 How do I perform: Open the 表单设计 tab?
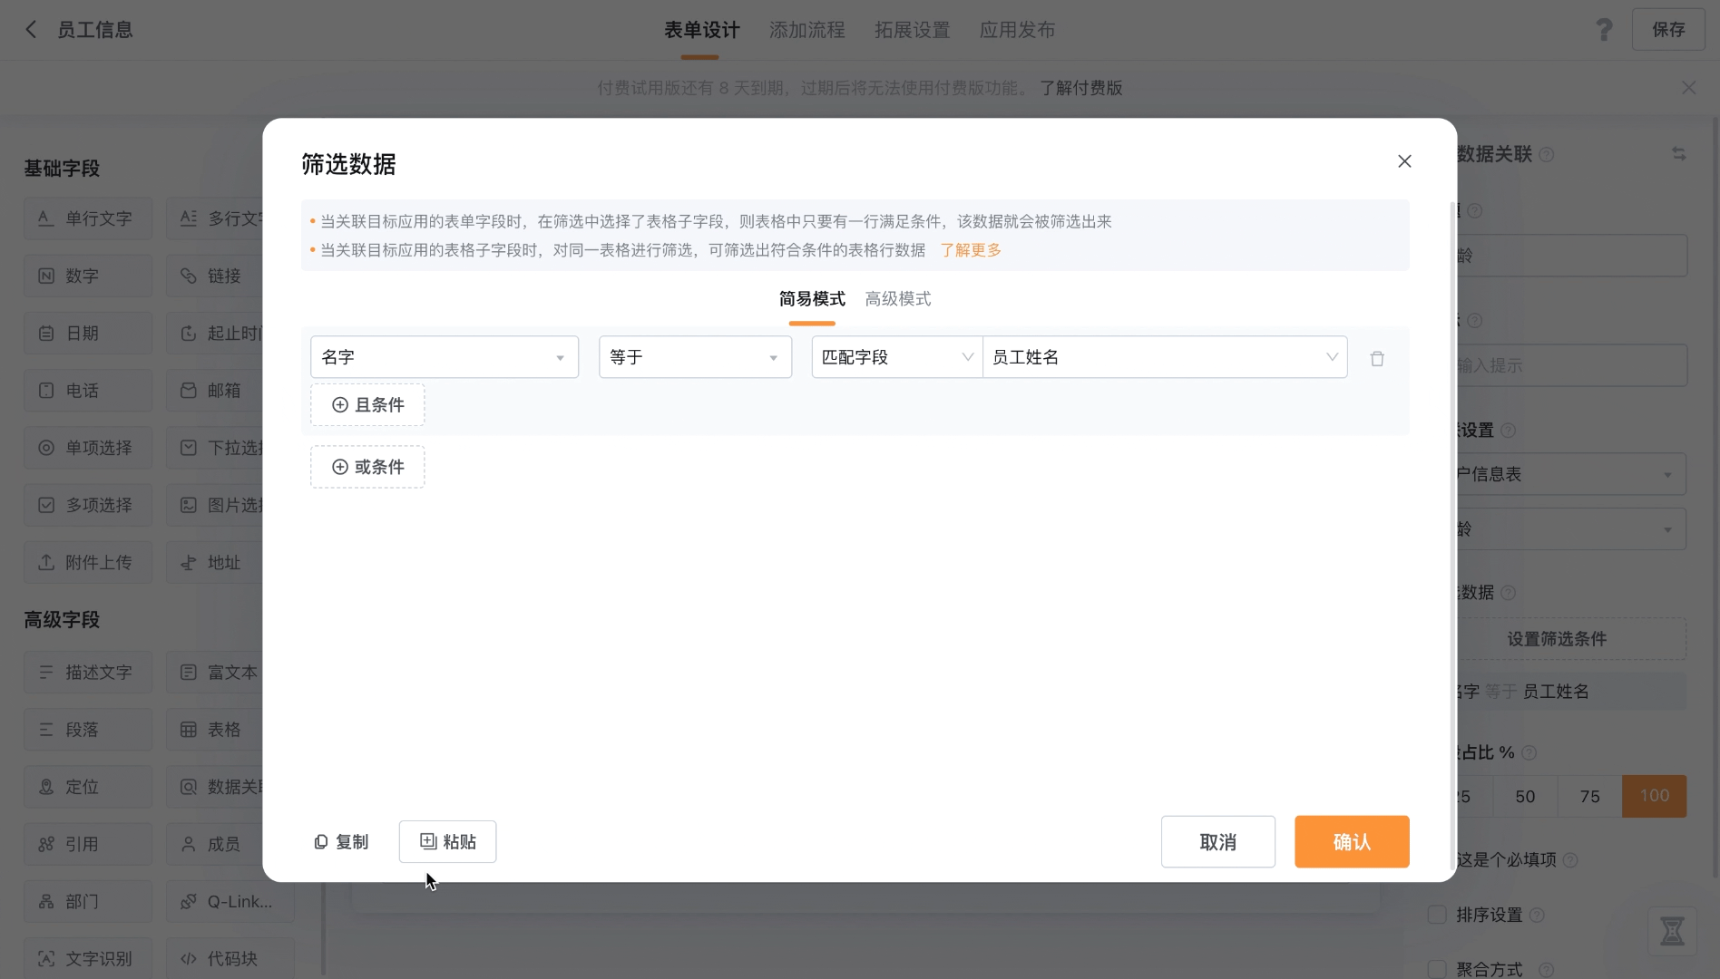click(701, 30)
